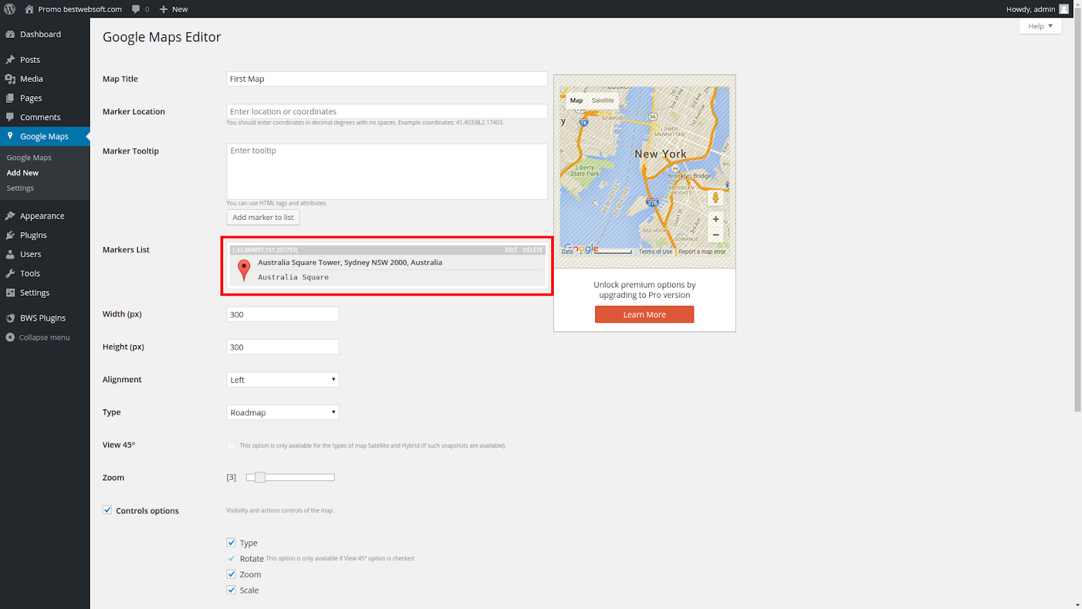1082x609 pixels.
Task: Uncheck the Zoom control checkbox
Action: coord(231,574)
